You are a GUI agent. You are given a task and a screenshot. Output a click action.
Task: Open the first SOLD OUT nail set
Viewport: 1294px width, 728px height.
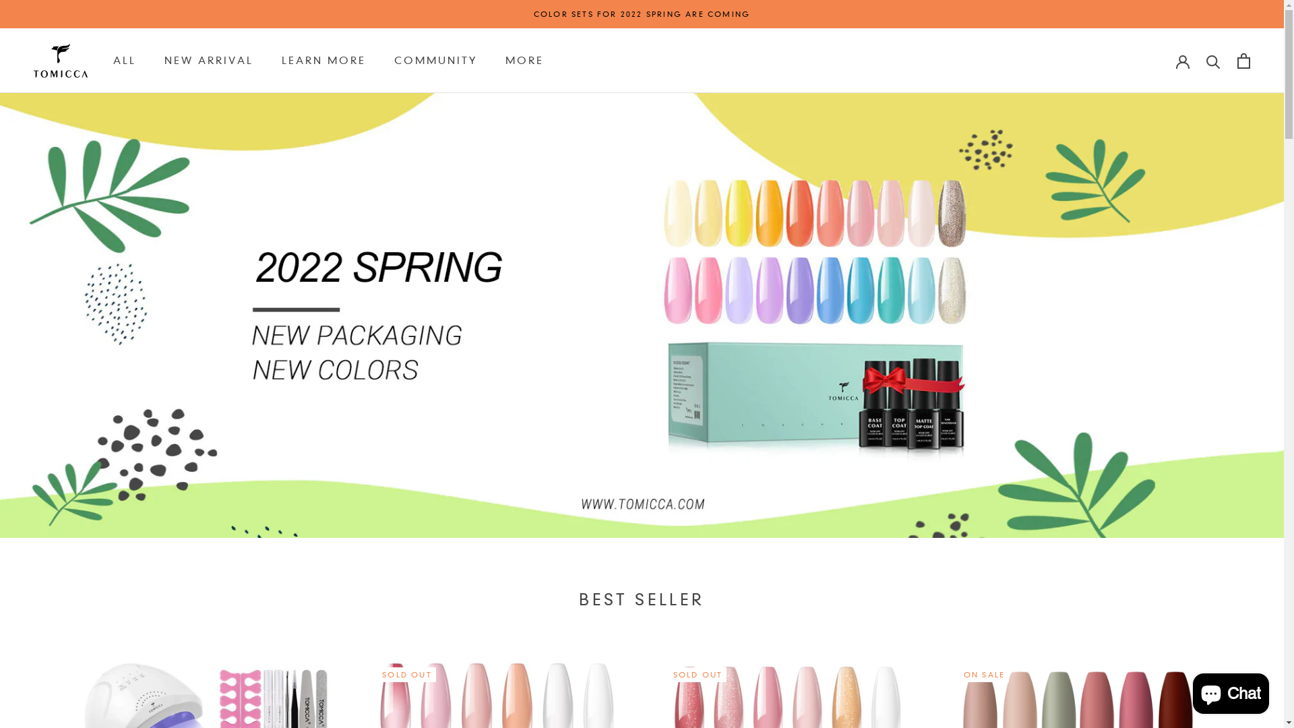point(497,694)
